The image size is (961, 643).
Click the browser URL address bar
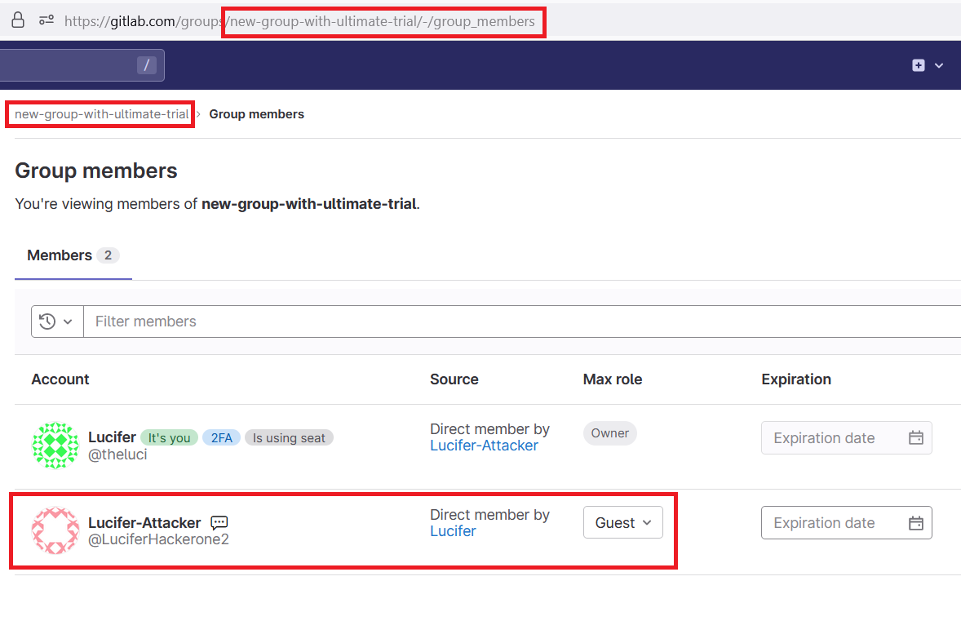point(326,21)
